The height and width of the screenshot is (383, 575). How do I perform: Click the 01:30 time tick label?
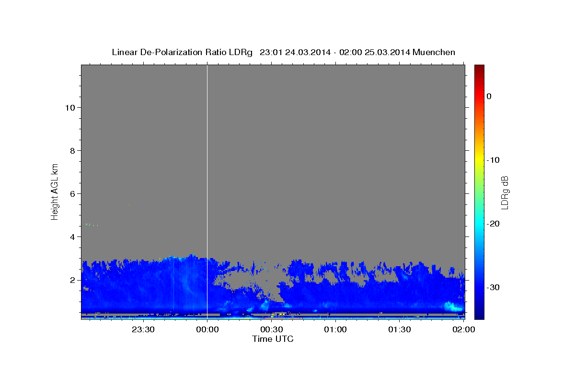pyautogui.click(x=400, y=329)
